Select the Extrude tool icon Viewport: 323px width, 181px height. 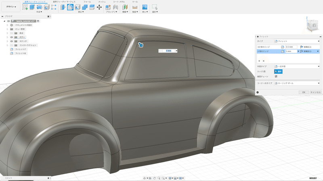coord(32,7)
